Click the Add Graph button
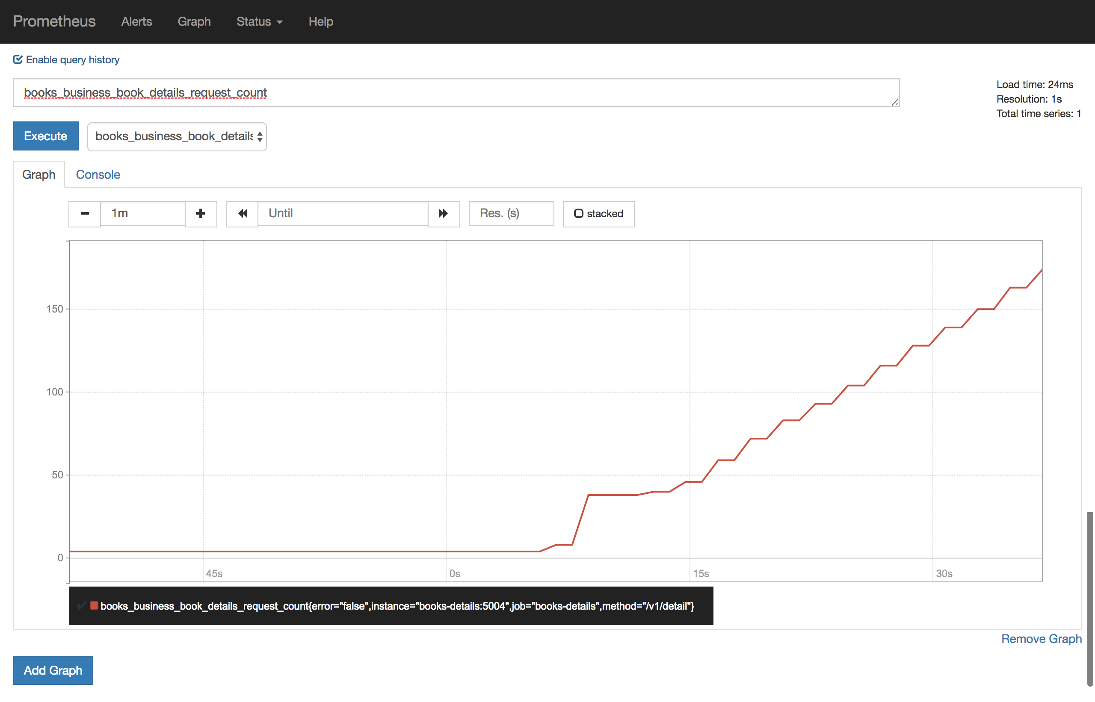 pyautogui.click(x=53, y=670)
